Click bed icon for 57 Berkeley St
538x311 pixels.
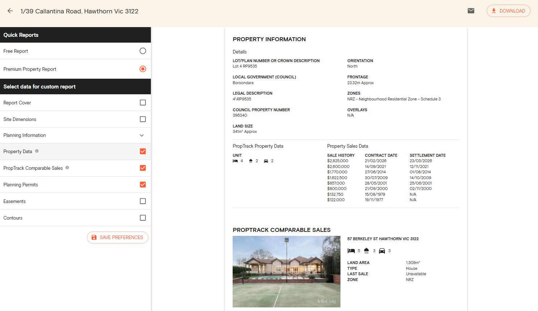(351, 251)
